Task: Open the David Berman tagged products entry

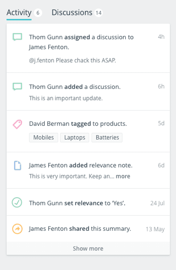Action: [x=88, y=132]
